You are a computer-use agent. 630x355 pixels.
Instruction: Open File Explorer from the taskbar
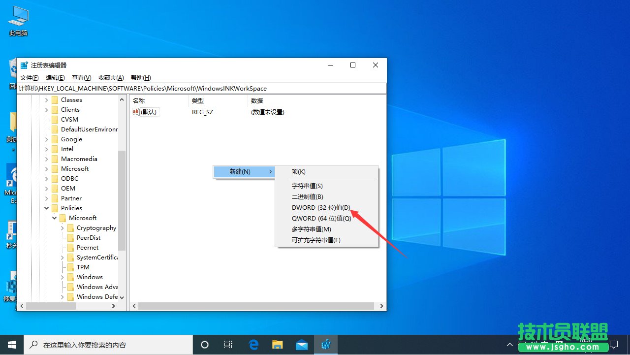pyautogui.click(x=277, y=344)
